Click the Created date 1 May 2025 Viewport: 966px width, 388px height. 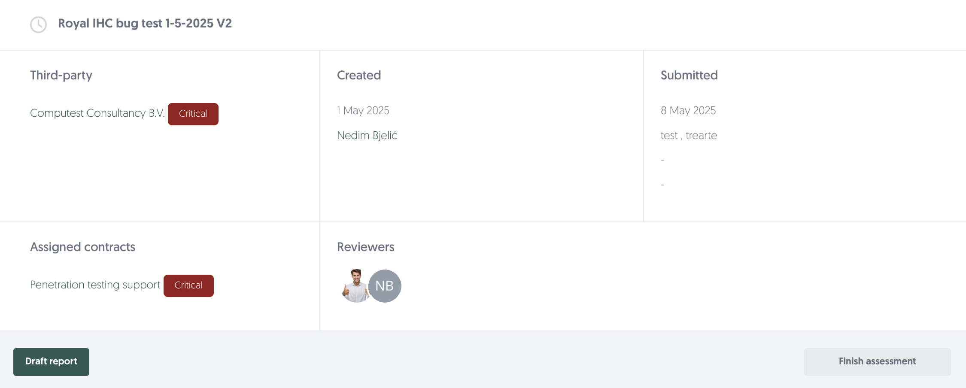[363, 111]
